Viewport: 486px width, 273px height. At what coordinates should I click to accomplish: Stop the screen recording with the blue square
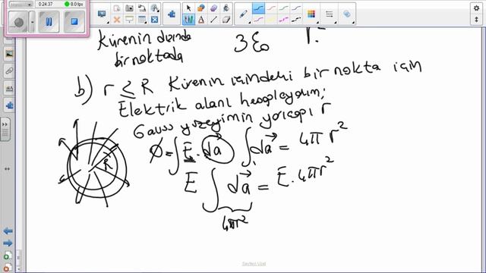pyautogui.click(x=74, y=22)
